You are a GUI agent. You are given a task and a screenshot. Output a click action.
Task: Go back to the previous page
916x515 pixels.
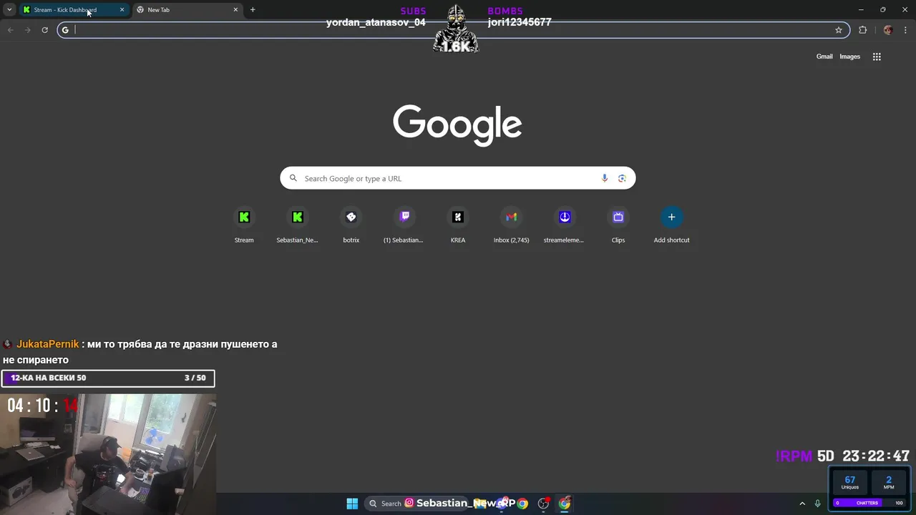coord(10,30)
